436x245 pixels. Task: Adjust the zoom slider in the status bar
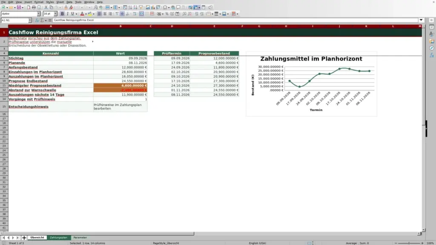click(x=409, y=243)
